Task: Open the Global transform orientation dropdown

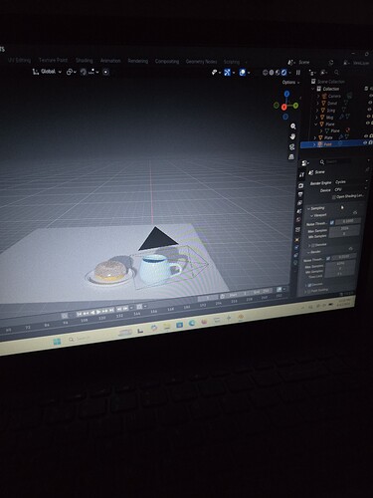Action: (48, 72)
